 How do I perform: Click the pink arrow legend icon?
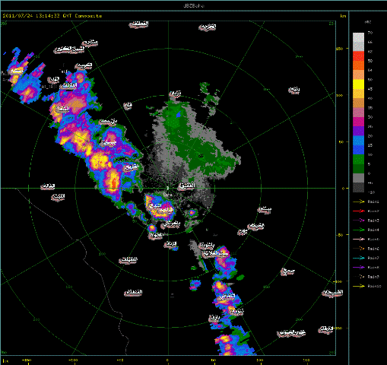tap(359, 239)
